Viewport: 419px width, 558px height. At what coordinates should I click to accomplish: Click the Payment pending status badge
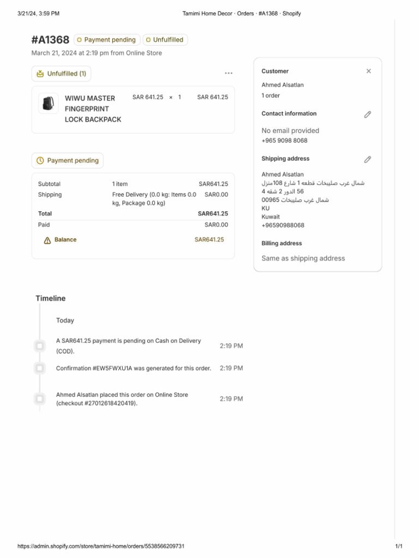[107, 40]
